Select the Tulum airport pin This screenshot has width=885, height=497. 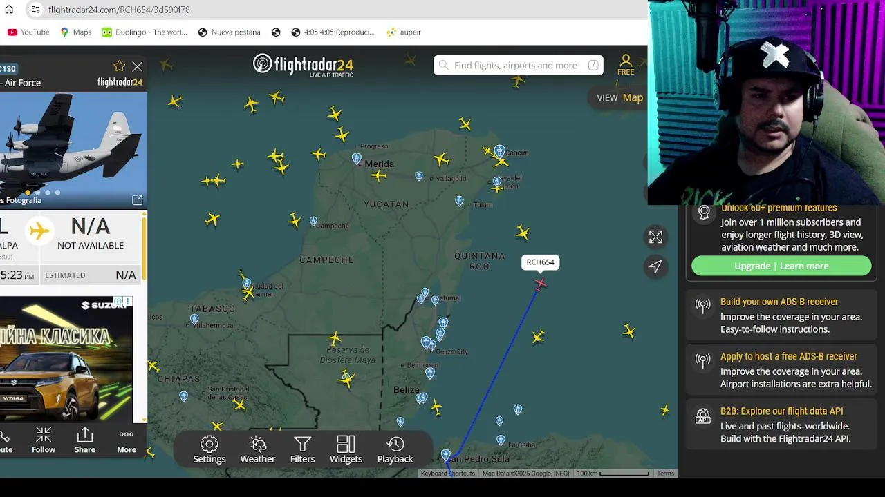pos(459,201)
